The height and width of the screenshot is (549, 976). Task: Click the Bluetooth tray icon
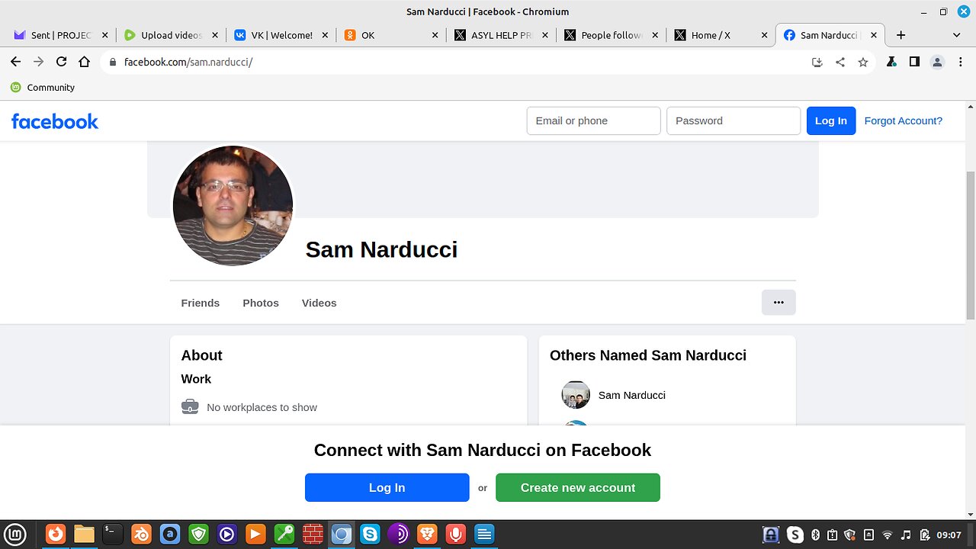814,535
